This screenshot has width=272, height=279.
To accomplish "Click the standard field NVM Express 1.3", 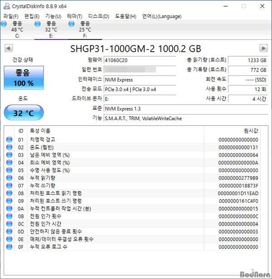I will coord(186,109).
